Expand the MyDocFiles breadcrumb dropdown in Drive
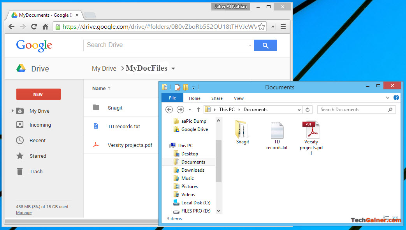 173,68
